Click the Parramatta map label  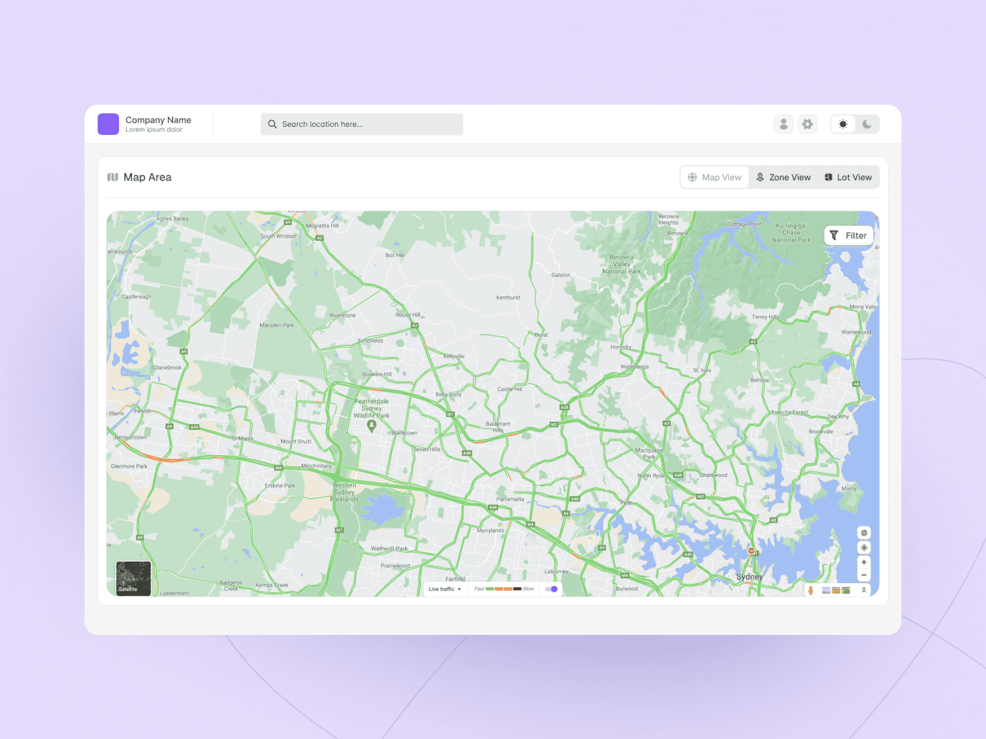[510, 499]
